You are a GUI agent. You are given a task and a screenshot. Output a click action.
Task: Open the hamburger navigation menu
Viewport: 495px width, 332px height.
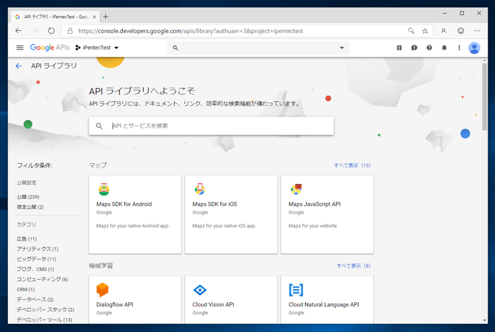[x=20, y=48]
